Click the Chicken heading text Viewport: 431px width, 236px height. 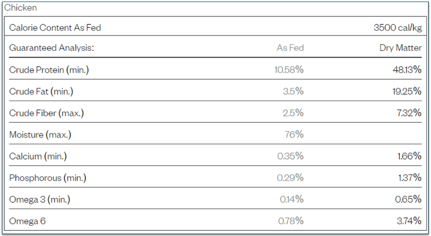pos(21,8)
